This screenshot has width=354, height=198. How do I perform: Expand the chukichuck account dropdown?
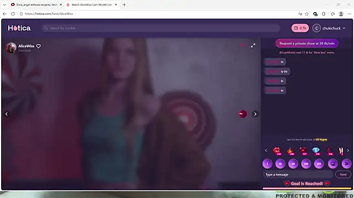(x=334, y=28)
